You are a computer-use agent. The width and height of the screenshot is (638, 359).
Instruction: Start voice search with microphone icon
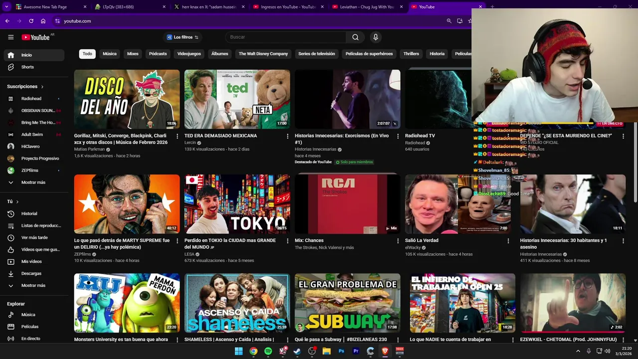point(376,37)
